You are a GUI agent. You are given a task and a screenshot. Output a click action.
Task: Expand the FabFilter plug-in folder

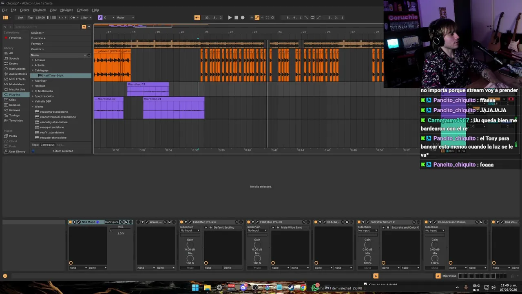point(33,81)
